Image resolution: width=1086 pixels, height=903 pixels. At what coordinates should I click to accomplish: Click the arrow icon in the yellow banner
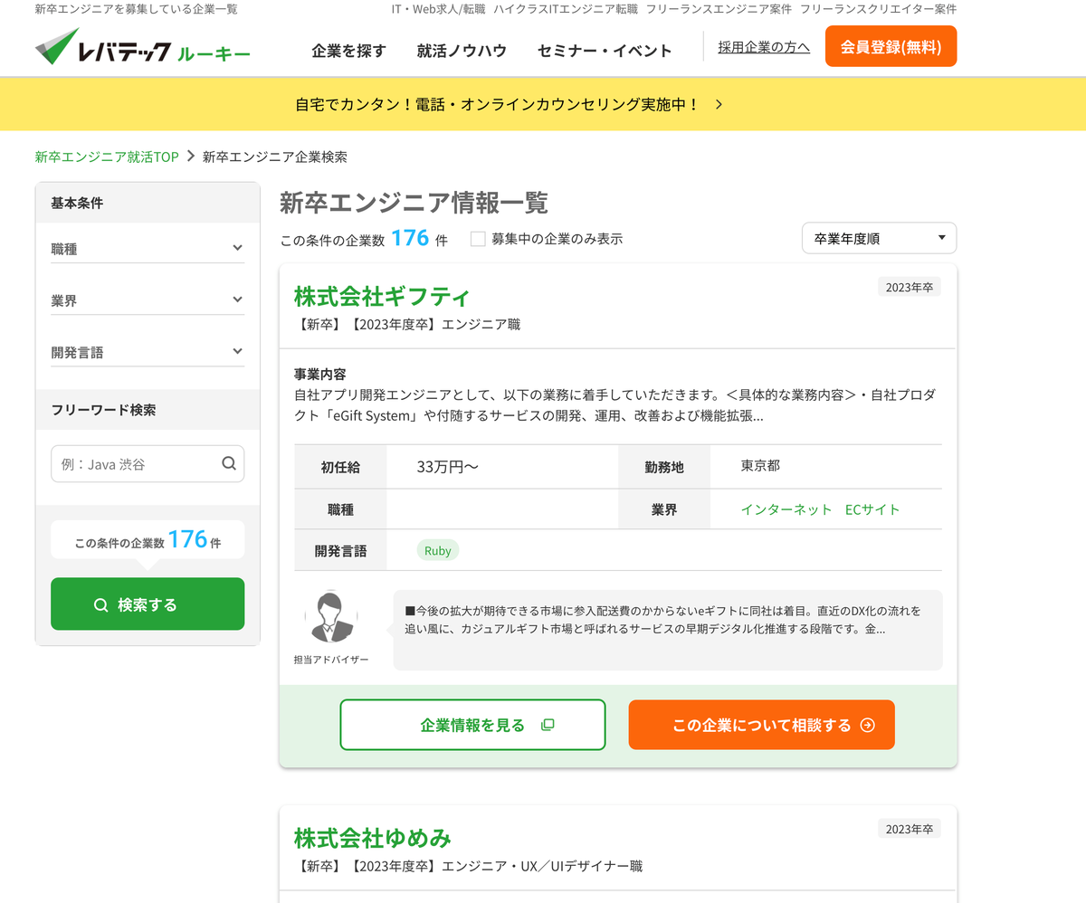(719, 104)
